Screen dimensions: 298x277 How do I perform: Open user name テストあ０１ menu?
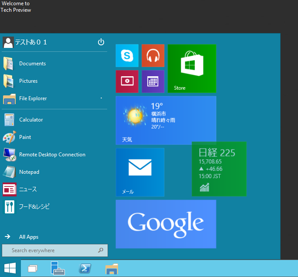(31, 42)
